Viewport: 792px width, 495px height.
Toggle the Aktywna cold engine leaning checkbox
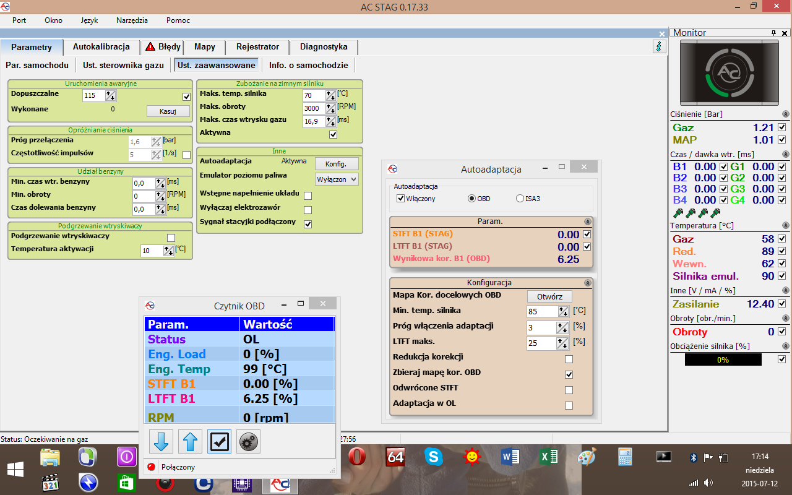point(334,134)
